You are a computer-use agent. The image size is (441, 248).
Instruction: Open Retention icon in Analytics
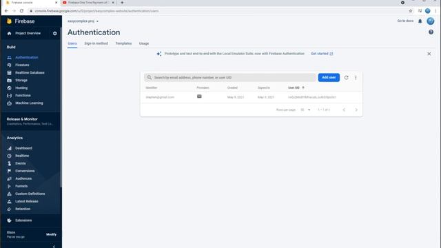tap(9, 209)
